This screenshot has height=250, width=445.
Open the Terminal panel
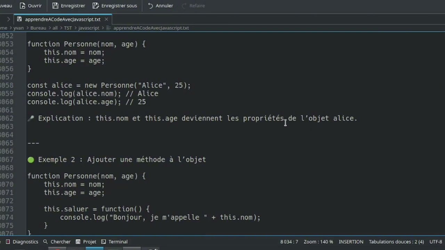(x=114, y=242)
